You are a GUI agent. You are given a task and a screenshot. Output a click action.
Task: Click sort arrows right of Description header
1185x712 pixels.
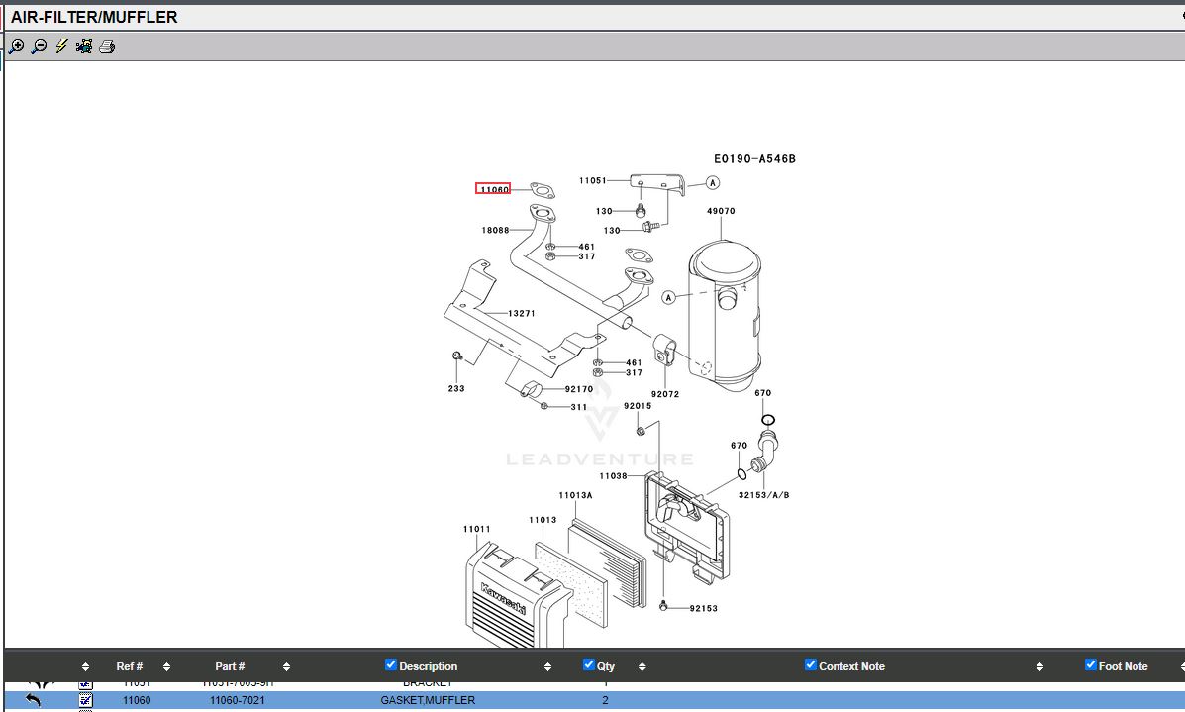pos(547,667)
